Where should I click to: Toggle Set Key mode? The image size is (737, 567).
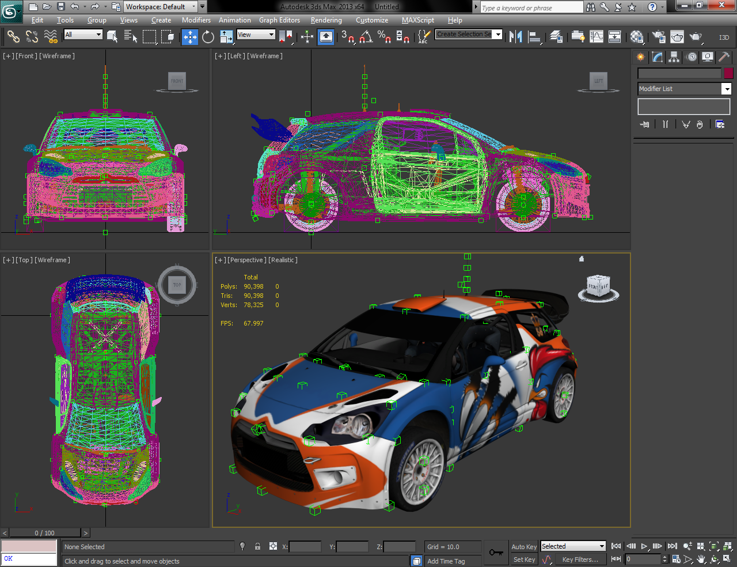tap(524, 560)
